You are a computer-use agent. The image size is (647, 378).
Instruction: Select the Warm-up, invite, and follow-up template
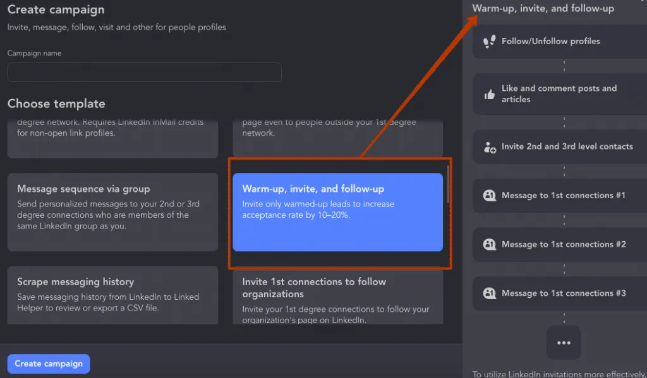337,212
